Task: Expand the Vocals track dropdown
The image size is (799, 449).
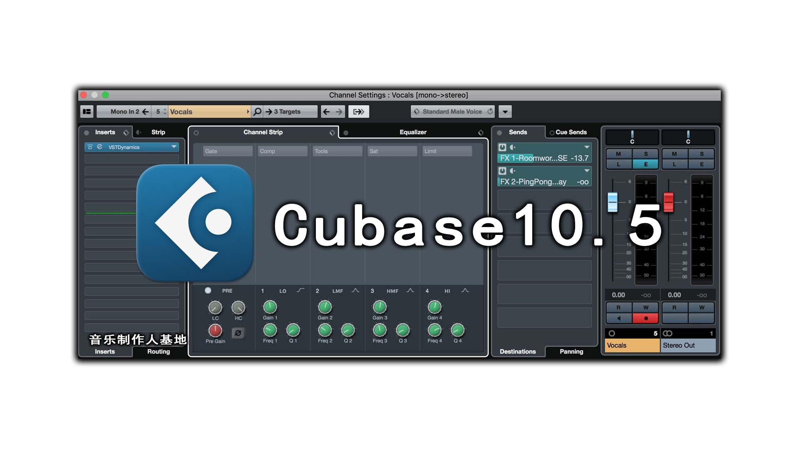Action: click(248, 111)
